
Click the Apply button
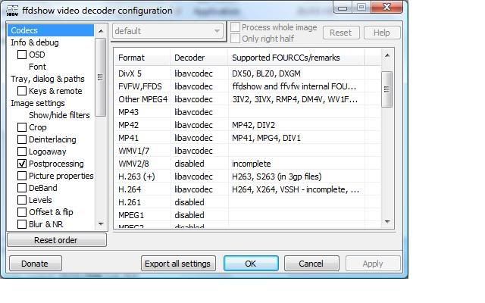point(373,264)
